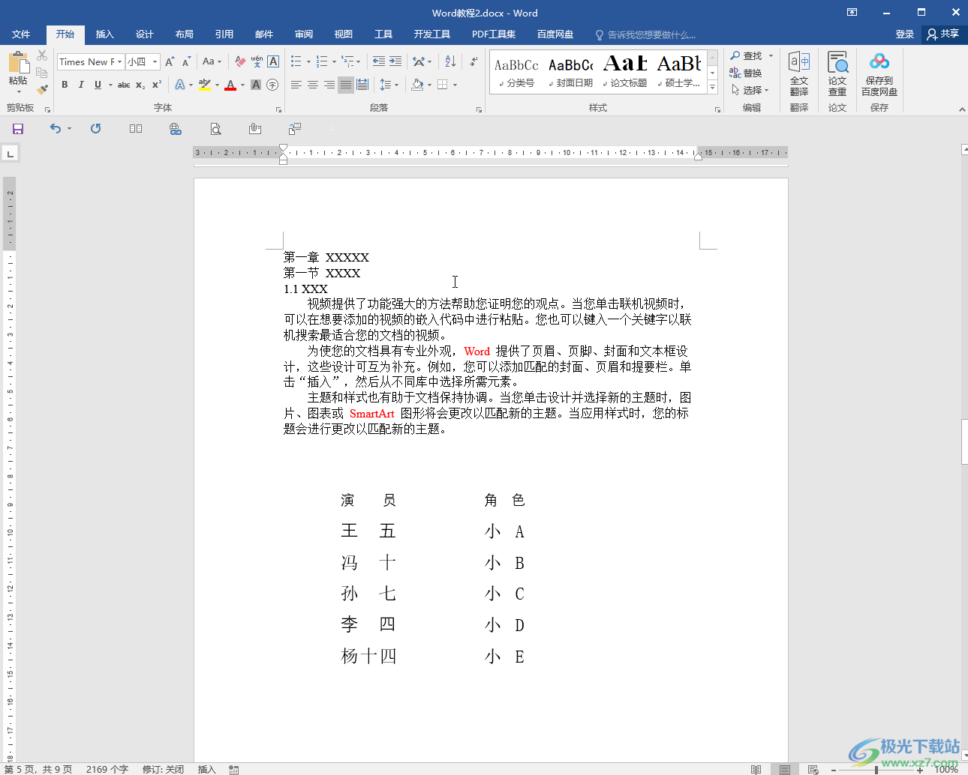
Task: Center align the text
Action: (x=313, y=85)
